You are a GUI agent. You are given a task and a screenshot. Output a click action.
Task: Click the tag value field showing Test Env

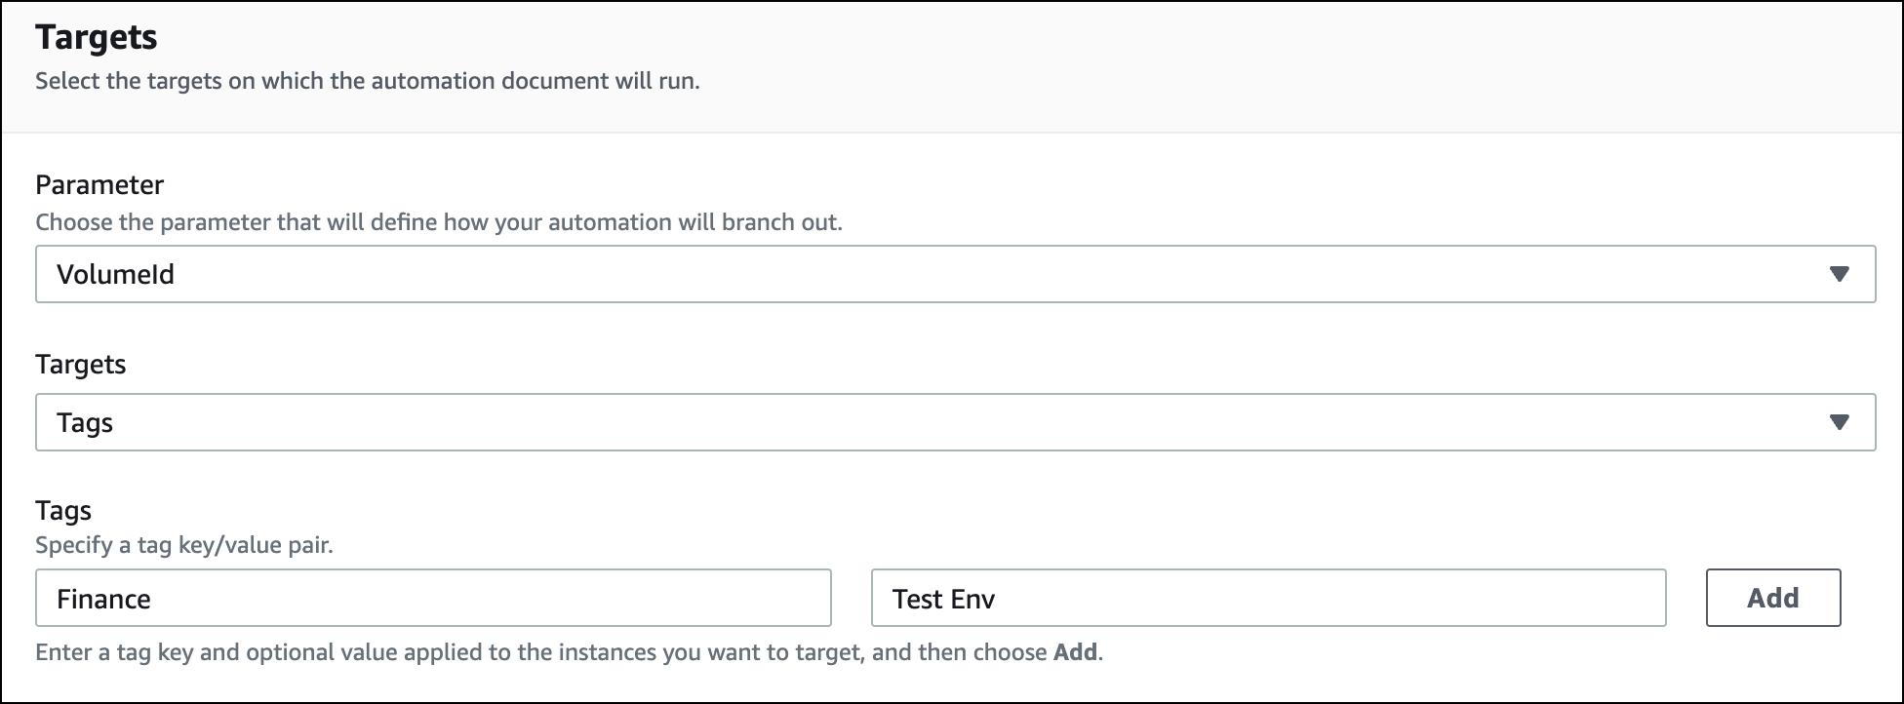tap(1268, 598)
